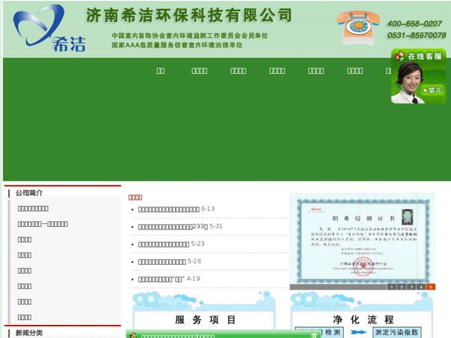Click the 测定污染指数 step box
Image resolution: width=451 pixels, height=338 pixels.
396,332
